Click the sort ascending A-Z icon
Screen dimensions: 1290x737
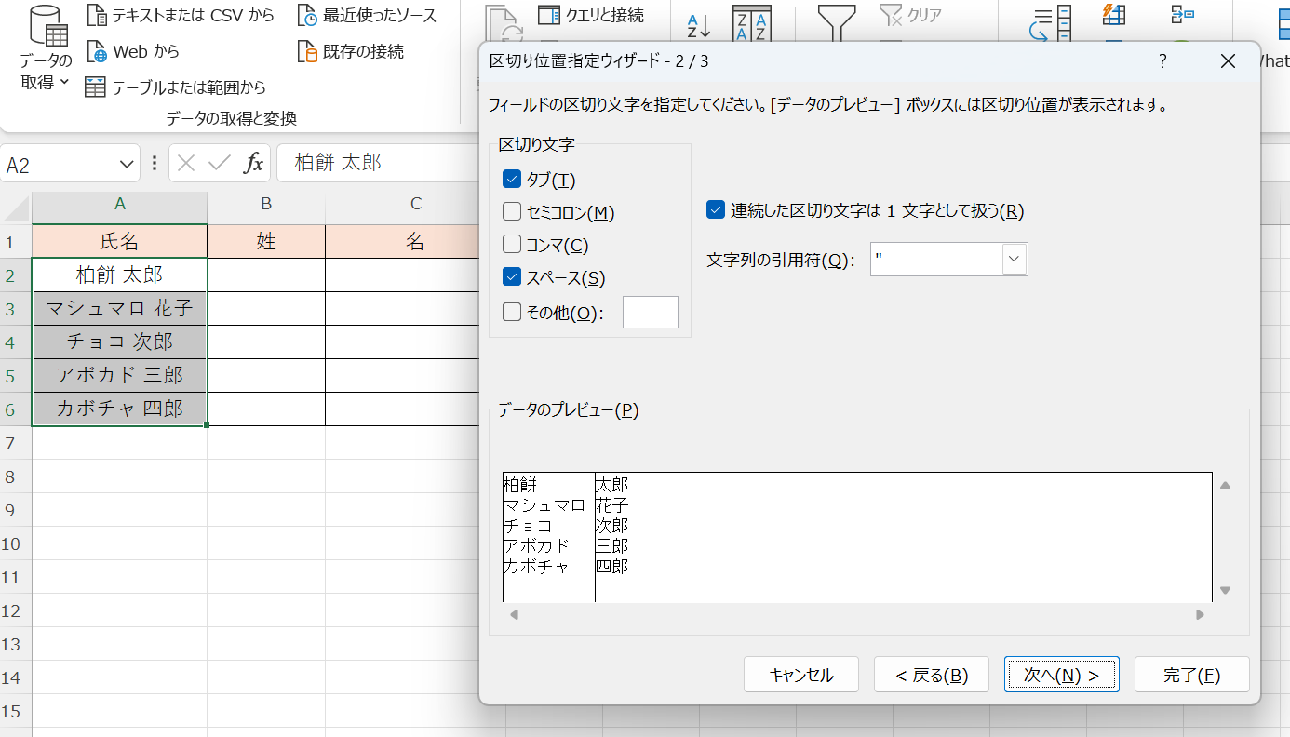point(698,25)
